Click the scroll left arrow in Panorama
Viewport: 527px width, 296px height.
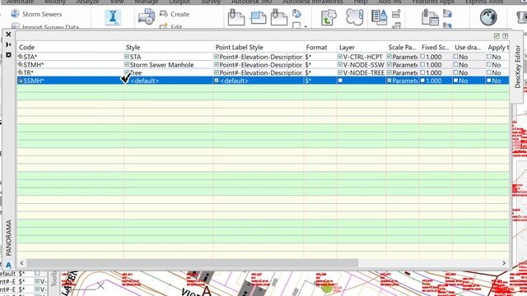point(22,263)
